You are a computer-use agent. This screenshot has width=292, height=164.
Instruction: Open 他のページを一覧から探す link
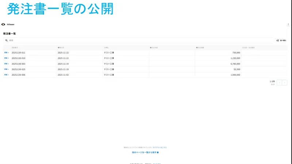click(144, 152)
